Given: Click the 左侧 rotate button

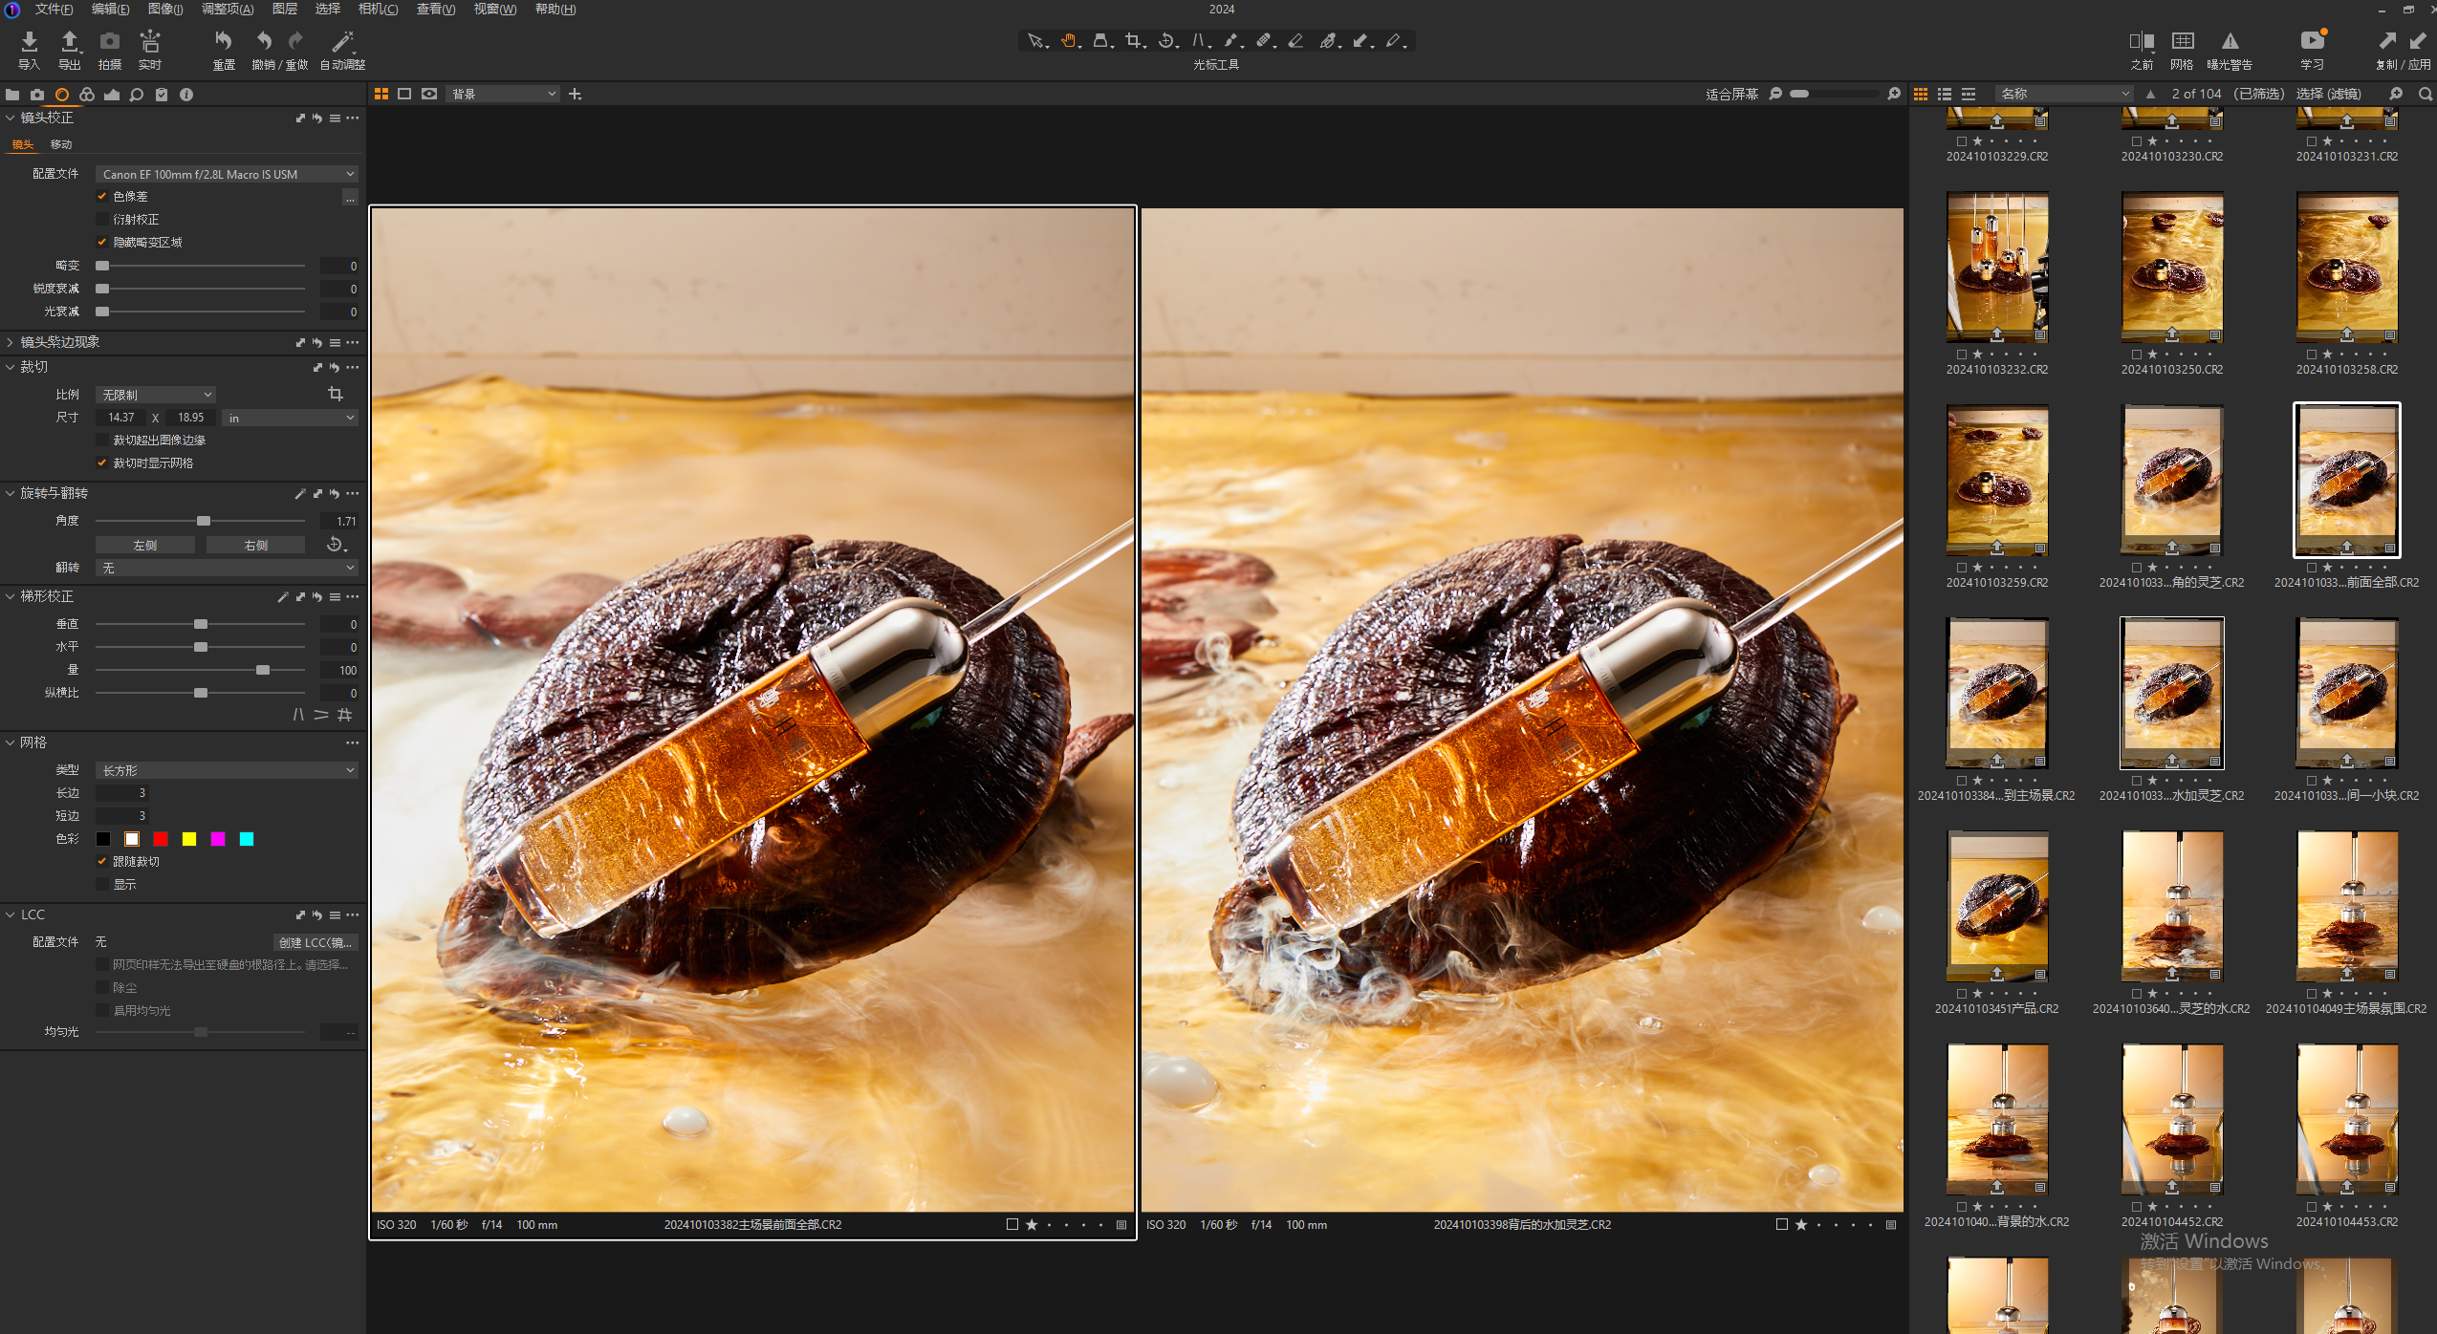Looking at the screenshot, I should 144,545.
